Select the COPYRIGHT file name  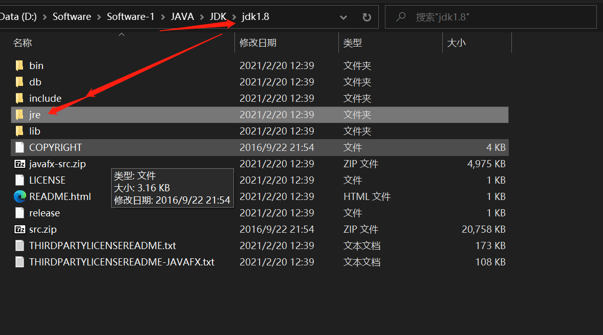tap(55, 147)
